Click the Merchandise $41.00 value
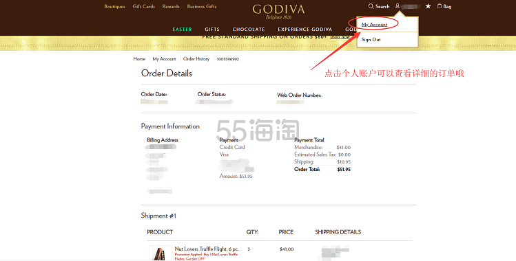 tap(344, 148)
